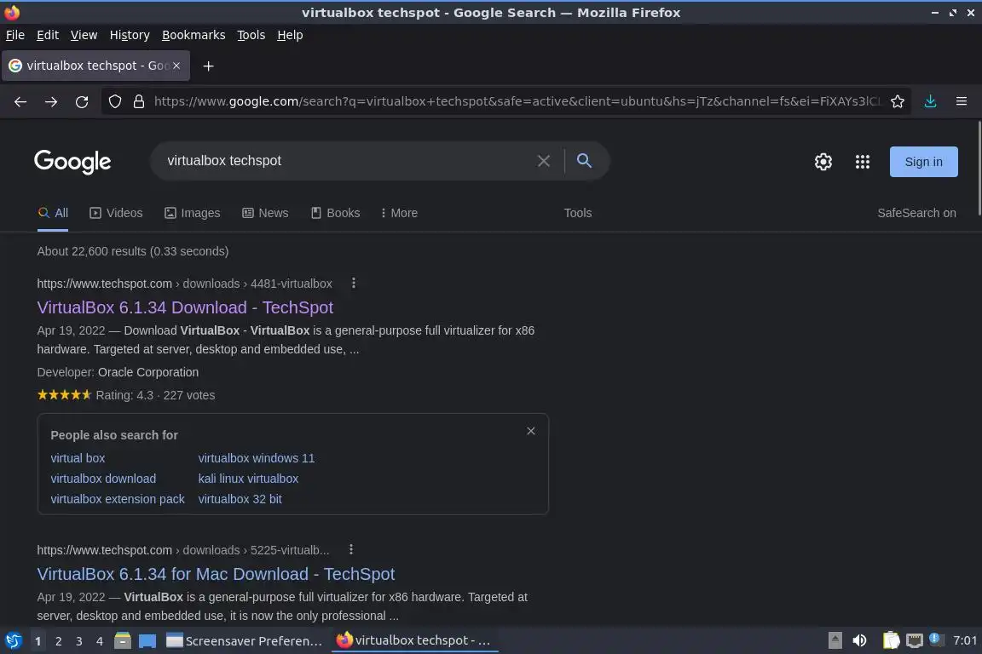Switch to workspace 3 in pager
This screenshot has width=982, height=654.
tap(79, 641)
